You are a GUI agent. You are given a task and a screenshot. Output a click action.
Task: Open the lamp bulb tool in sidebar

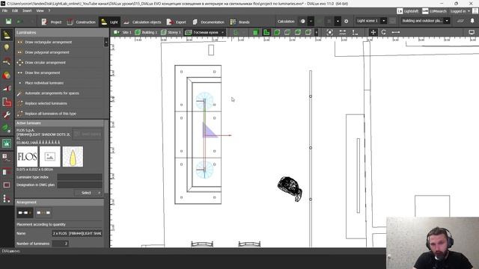point(7,48)
